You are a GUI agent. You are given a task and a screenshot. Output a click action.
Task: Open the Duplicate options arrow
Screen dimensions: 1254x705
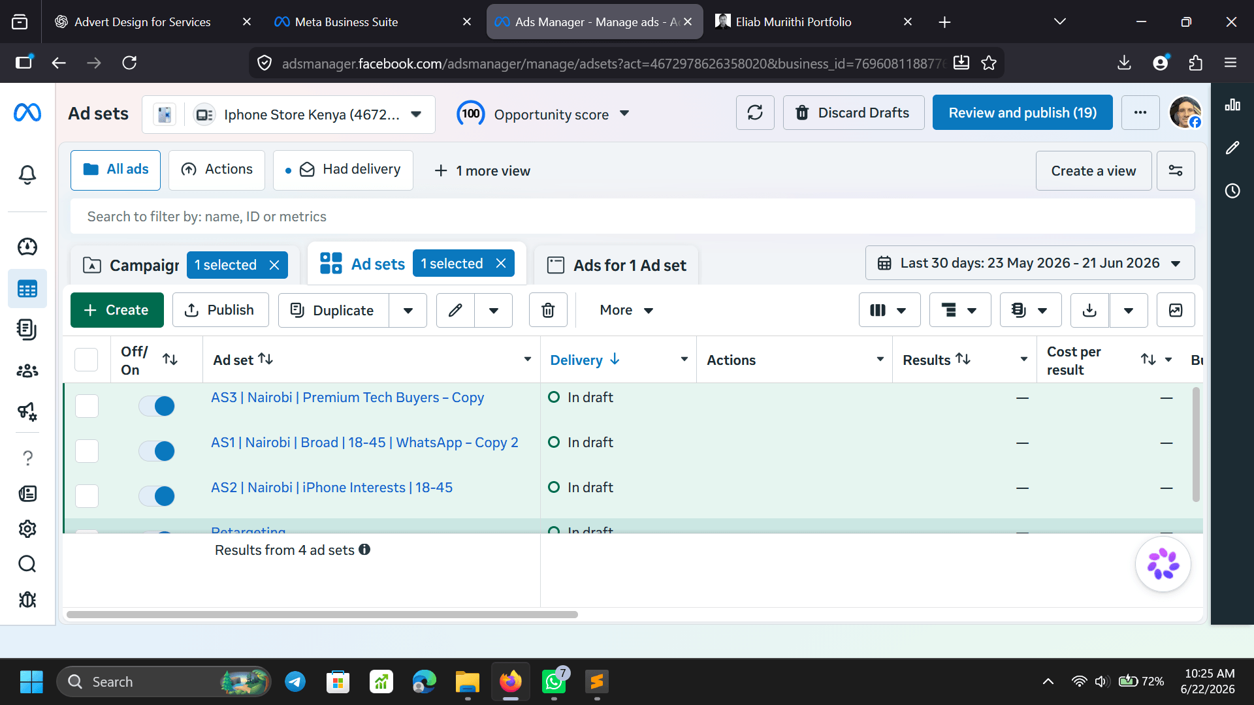(x=408, y=310)
